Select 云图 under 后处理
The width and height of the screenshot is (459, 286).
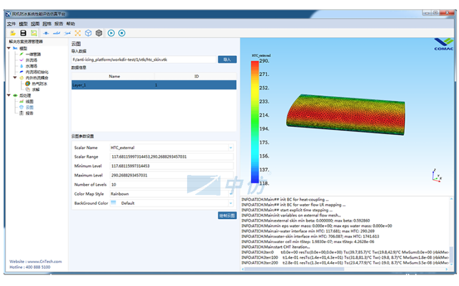coord(30,107)
